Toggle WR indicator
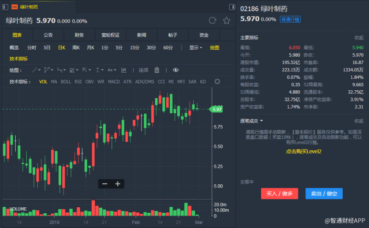 click(x=101, y=82)
